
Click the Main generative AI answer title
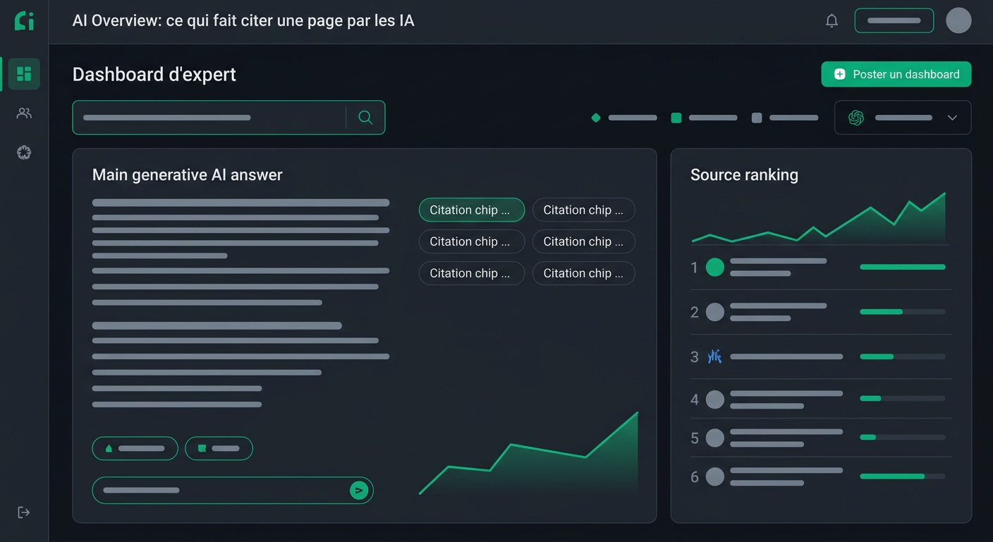(x=188, y=175)
